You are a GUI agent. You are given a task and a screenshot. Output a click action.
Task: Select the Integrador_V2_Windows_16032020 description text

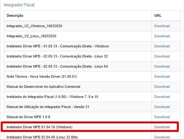[x=34, y=26]
